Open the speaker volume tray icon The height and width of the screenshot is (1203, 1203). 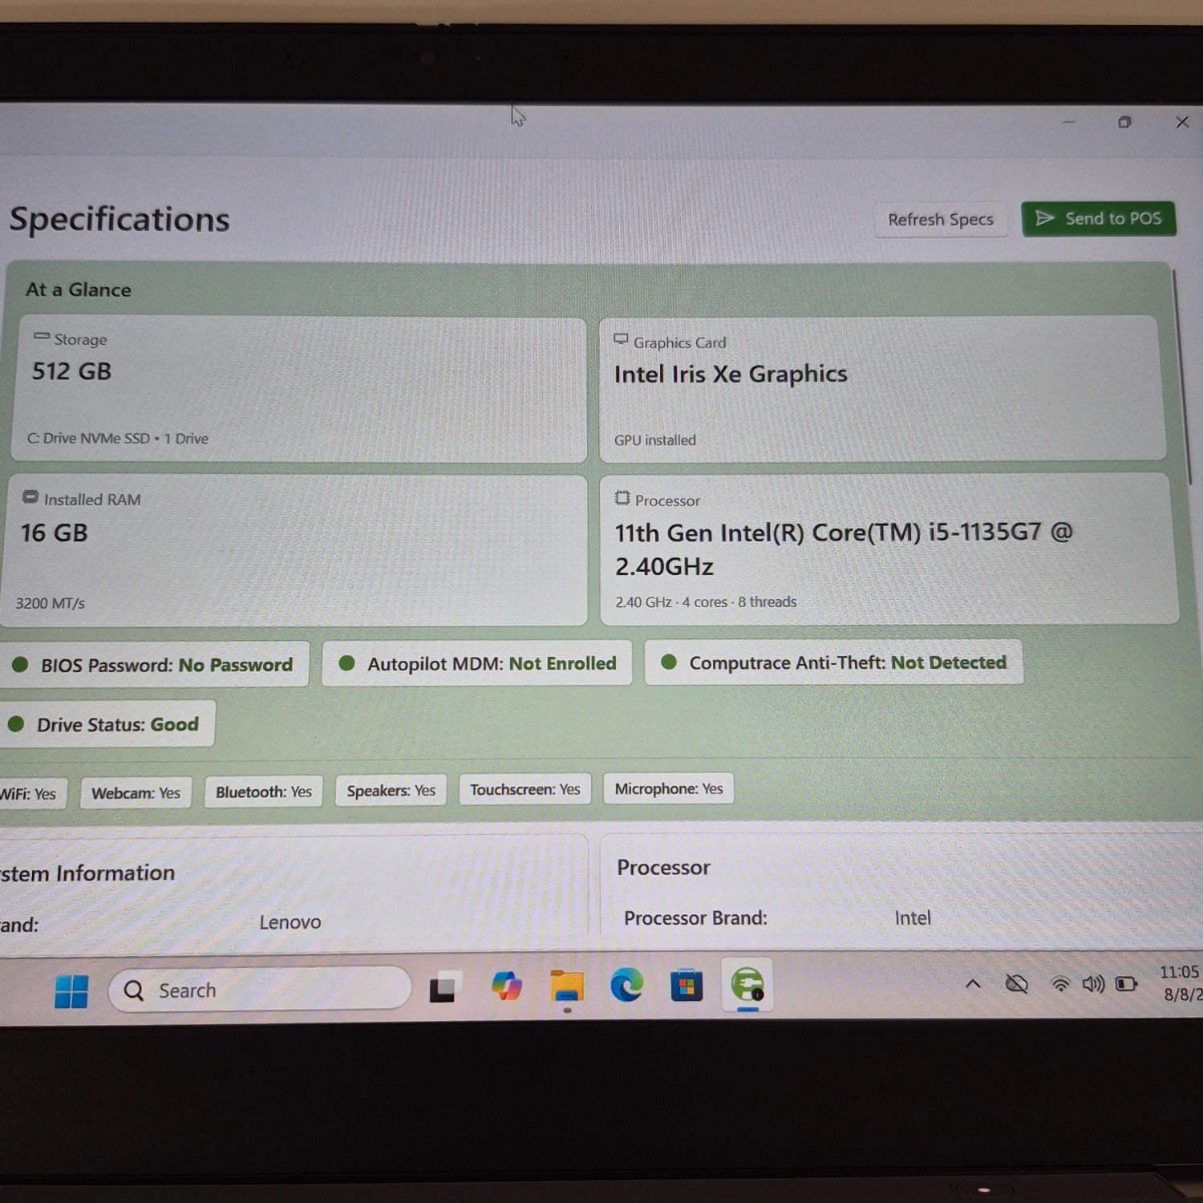click(1093, 983)
